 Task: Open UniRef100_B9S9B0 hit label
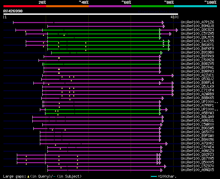(x=197, y=53)
